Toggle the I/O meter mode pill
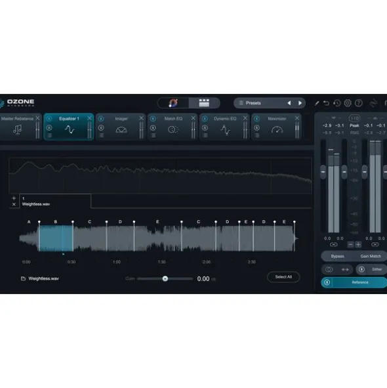Screen dimensions: 387x388 pos(354,118)
